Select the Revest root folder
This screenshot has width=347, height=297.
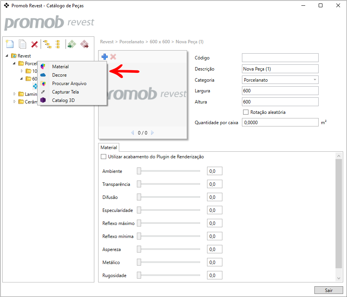coord(21,56)
